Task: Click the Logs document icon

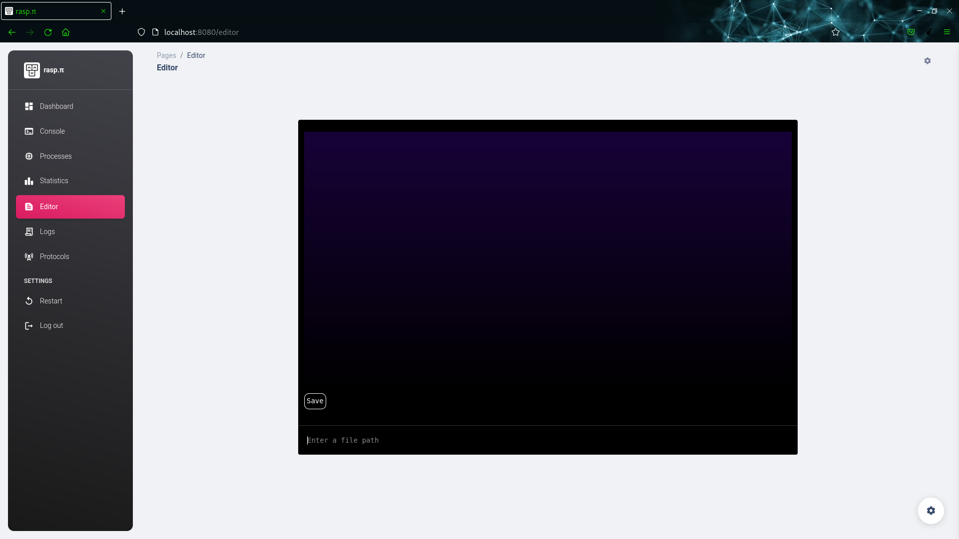Action: (29, 232)
